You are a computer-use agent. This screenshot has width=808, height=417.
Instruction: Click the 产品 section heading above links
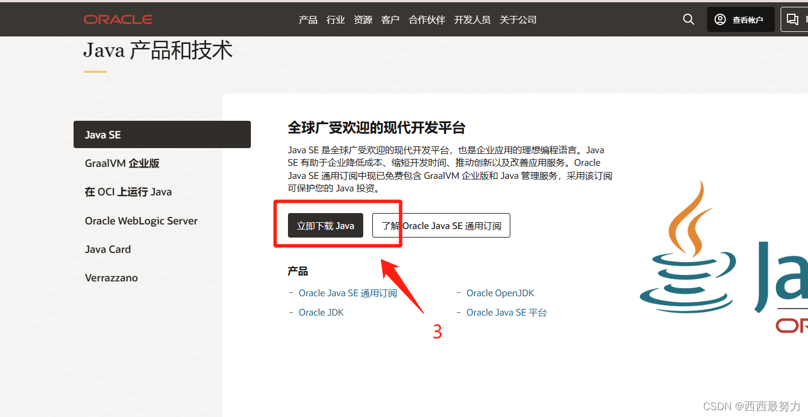point(298,271)
